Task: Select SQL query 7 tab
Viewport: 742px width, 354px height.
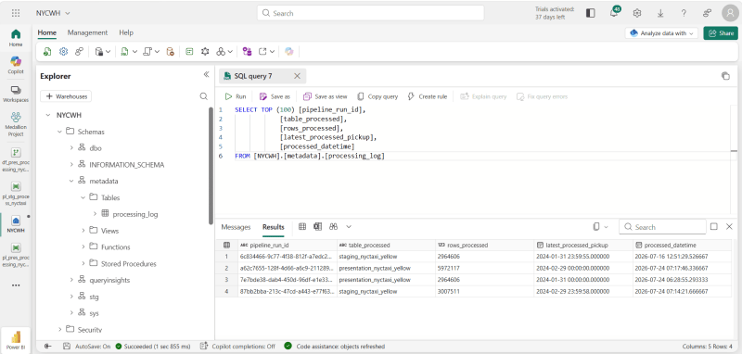Action: [x=262, y=76]
